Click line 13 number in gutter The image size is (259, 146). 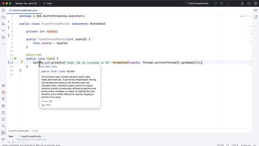pos(11,62)
